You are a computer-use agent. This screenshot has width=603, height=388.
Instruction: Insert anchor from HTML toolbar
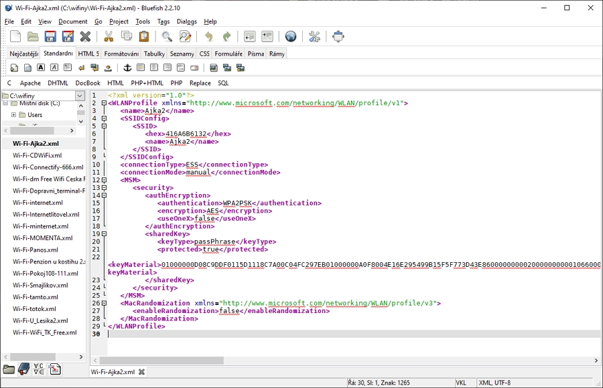click(x=127, y=68)
